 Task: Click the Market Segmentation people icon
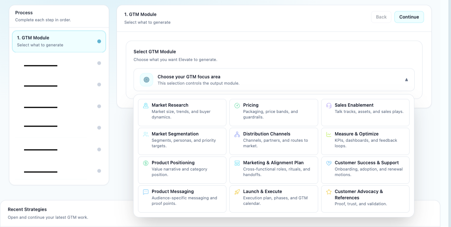point(145,134)
